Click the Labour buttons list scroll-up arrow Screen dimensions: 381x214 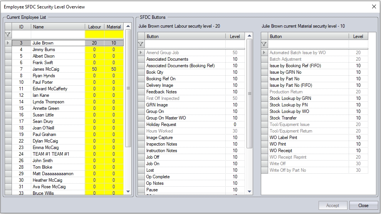point(249,36)
